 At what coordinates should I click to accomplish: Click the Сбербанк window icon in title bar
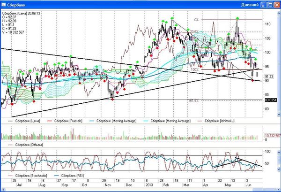pos(3,5)
